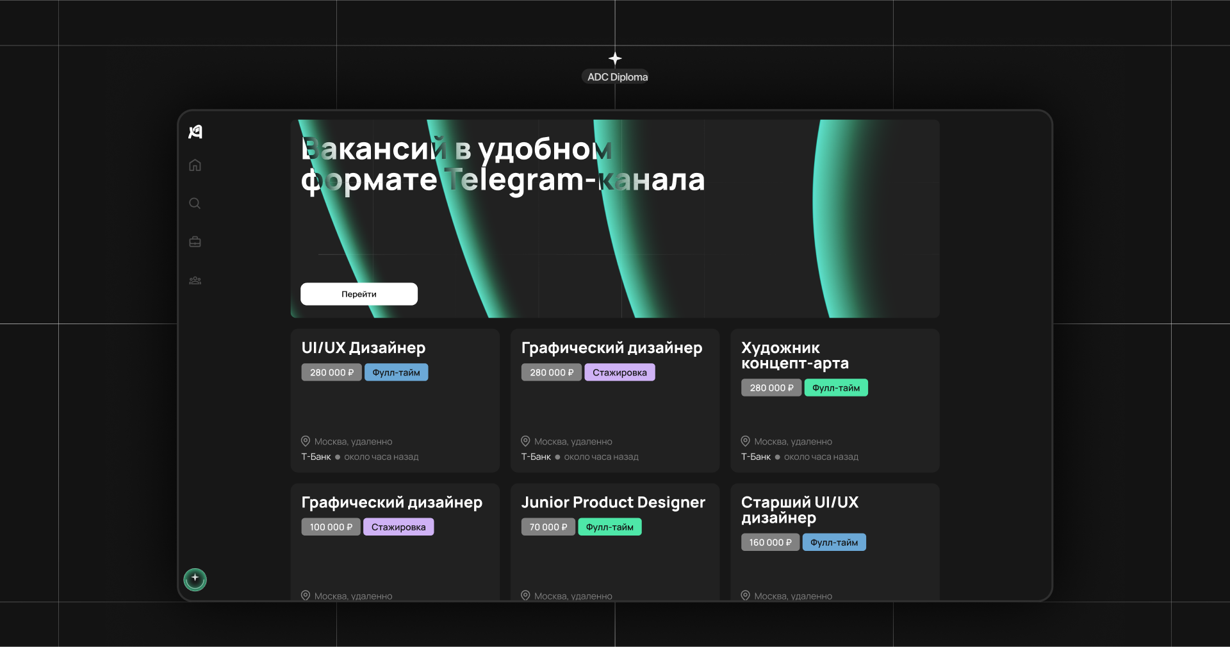The width and height of the screenshot is (1230, 647).
Task: Click green Фулл-тайм tag on Junior Product Designer
Action: 610,527
